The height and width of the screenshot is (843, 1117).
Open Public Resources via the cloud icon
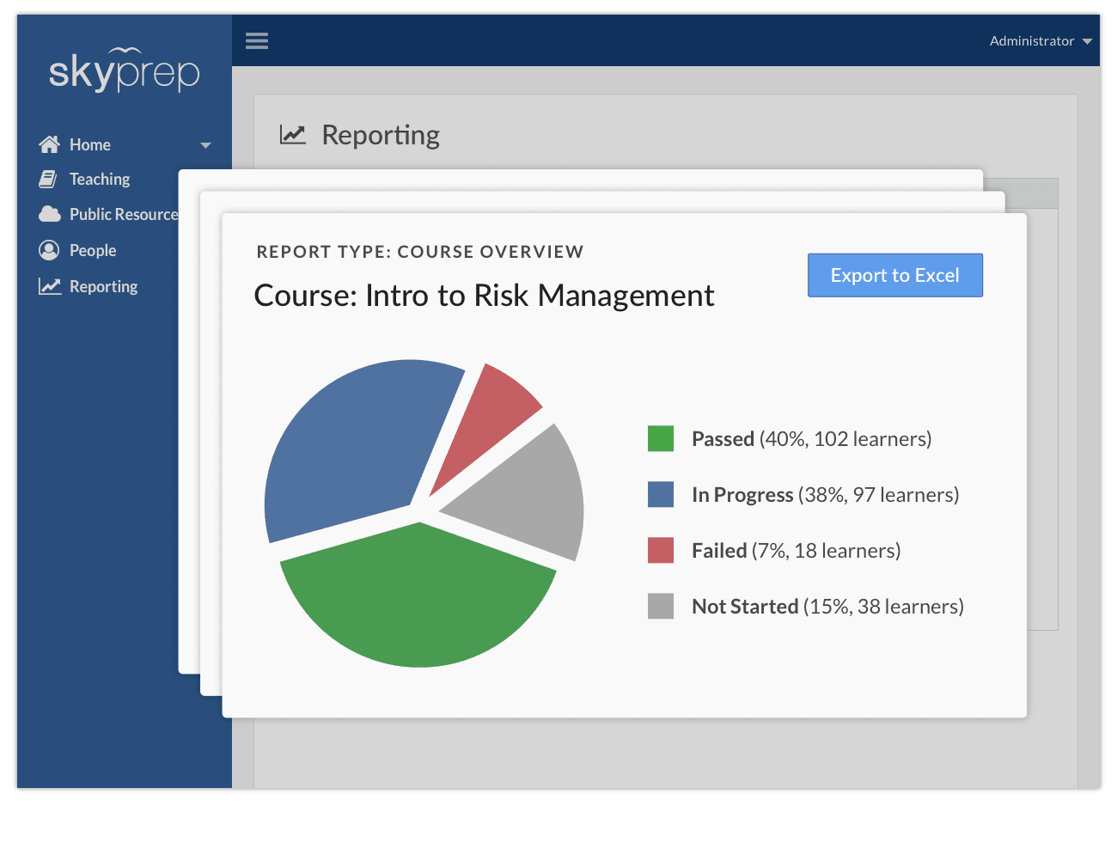(x=50, y=214)
